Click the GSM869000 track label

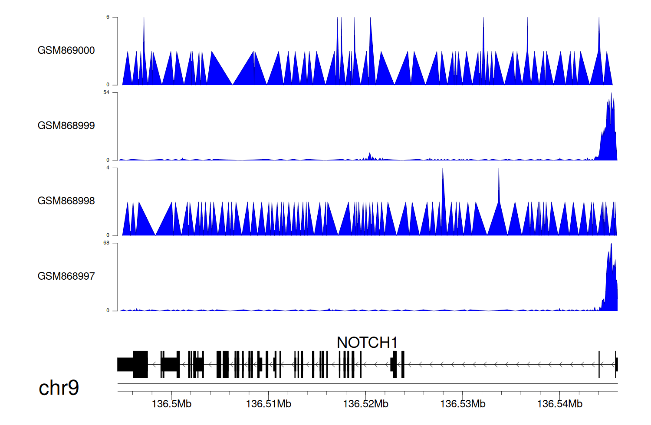point(66,50)
